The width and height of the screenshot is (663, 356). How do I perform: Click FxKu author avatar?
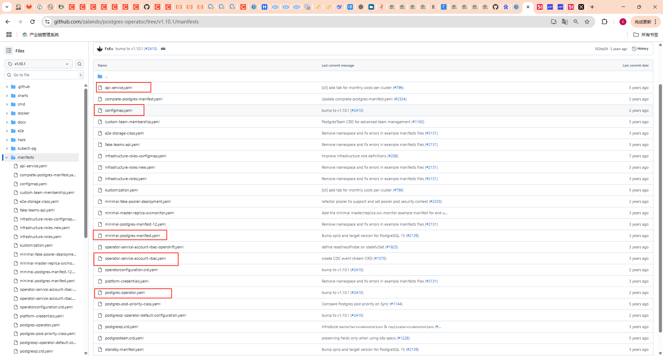[x=100, y=49]
